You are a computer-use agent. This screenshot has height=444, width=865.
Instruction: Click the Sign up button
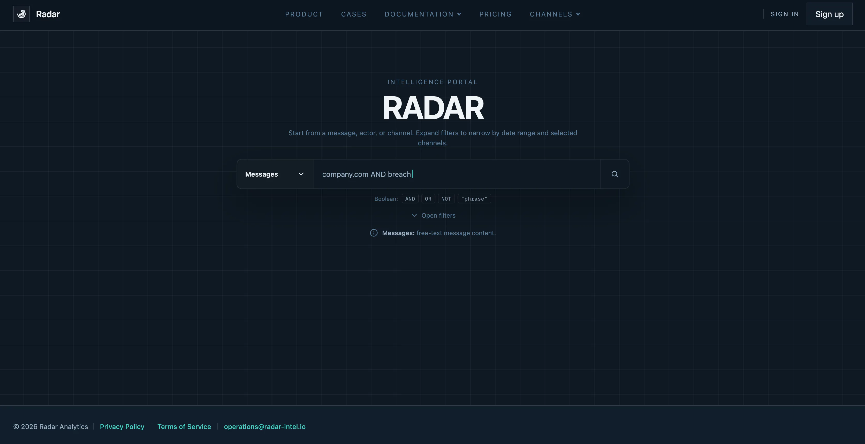pyautogui.click(x=829, y=14)
